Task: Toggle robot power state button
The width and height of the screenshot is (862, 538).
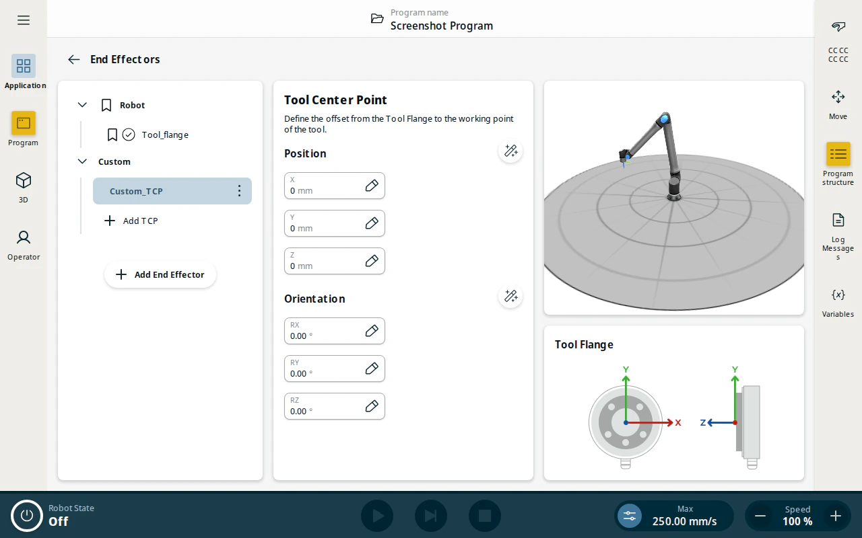Action: pos(27,516)
